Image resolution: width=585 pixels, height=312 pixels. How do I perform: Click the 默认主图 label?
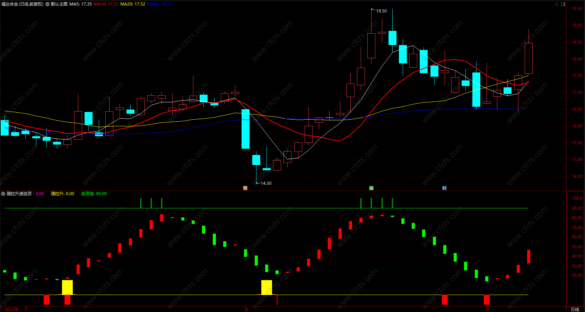(x=59, y=4)
